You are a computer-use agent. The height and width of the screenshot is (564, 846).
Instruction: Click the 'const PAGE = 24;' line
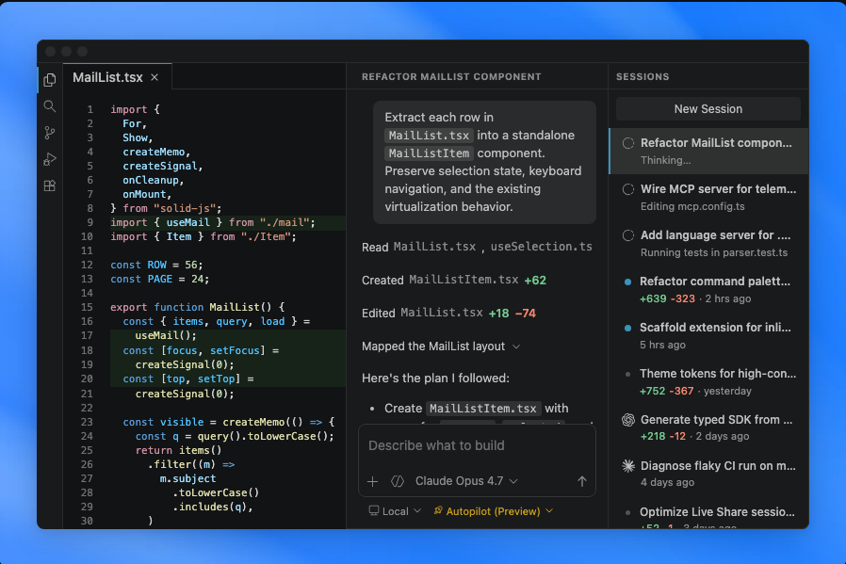[x=160, y=280]
